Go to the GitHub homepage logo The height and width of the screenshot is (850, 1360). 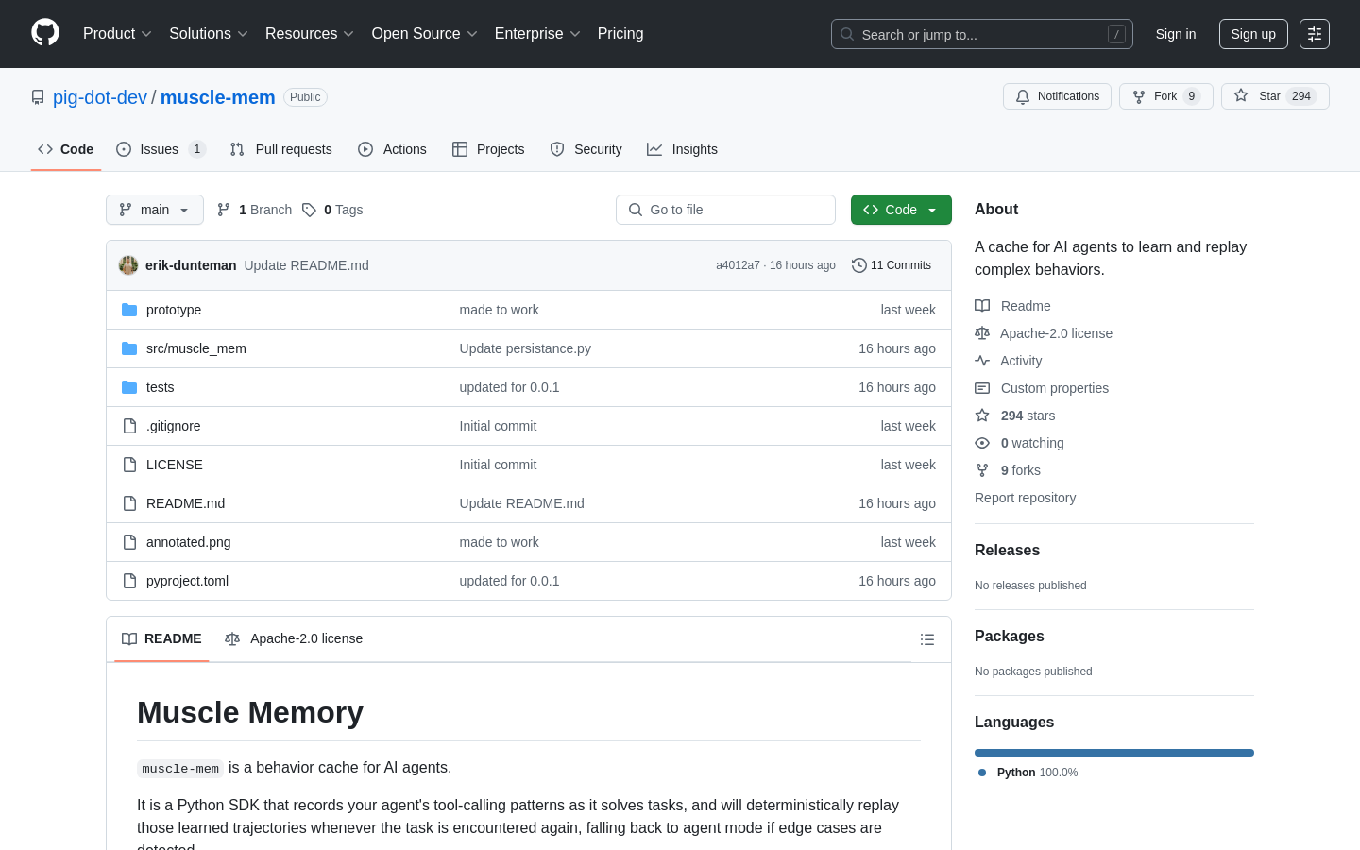click(45, 33)
